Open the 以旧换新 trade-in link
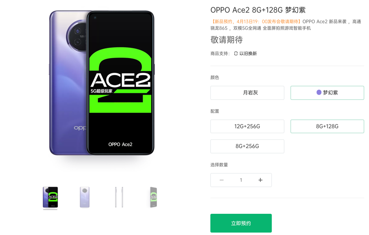Image resolution: width=369 pixels, height=235 pixels. point(248,53)
